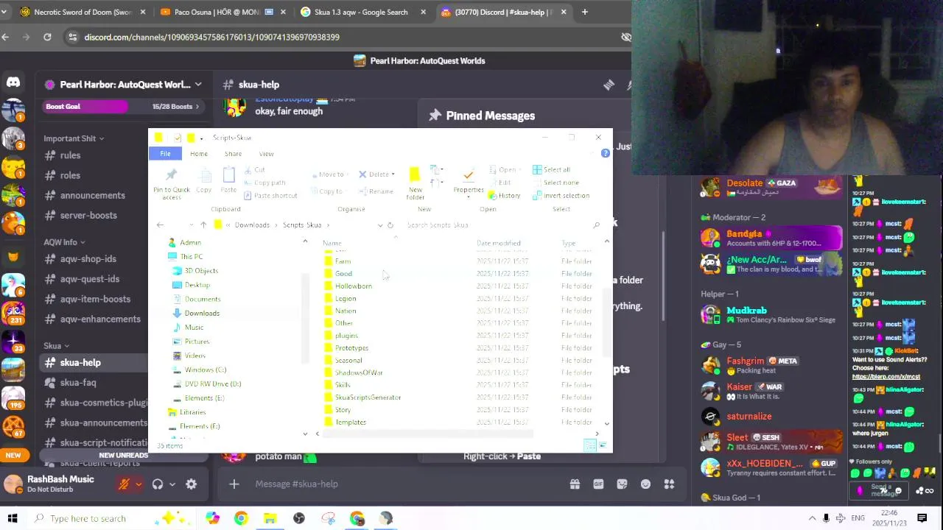The width and height of the screenshot is (943, 530).
Task: Open the skua-faq channel
Action: pyautogui.click(x=78, y=383)
